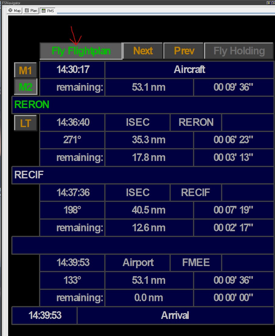Toggle the M2 mode button

(x=26, y=87)
